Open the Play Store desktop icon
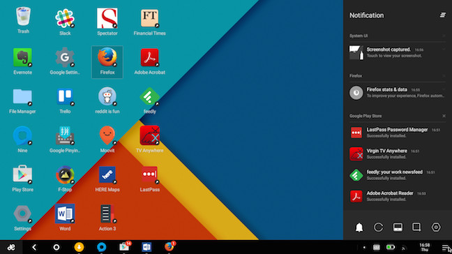The width and height of the screenshot is (452, 254). coord(22,174)
